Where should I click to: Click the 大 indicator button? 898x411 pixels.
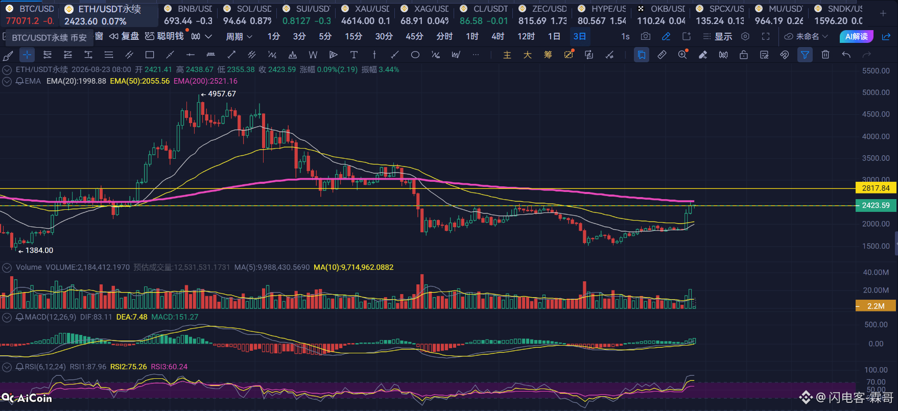528,55
